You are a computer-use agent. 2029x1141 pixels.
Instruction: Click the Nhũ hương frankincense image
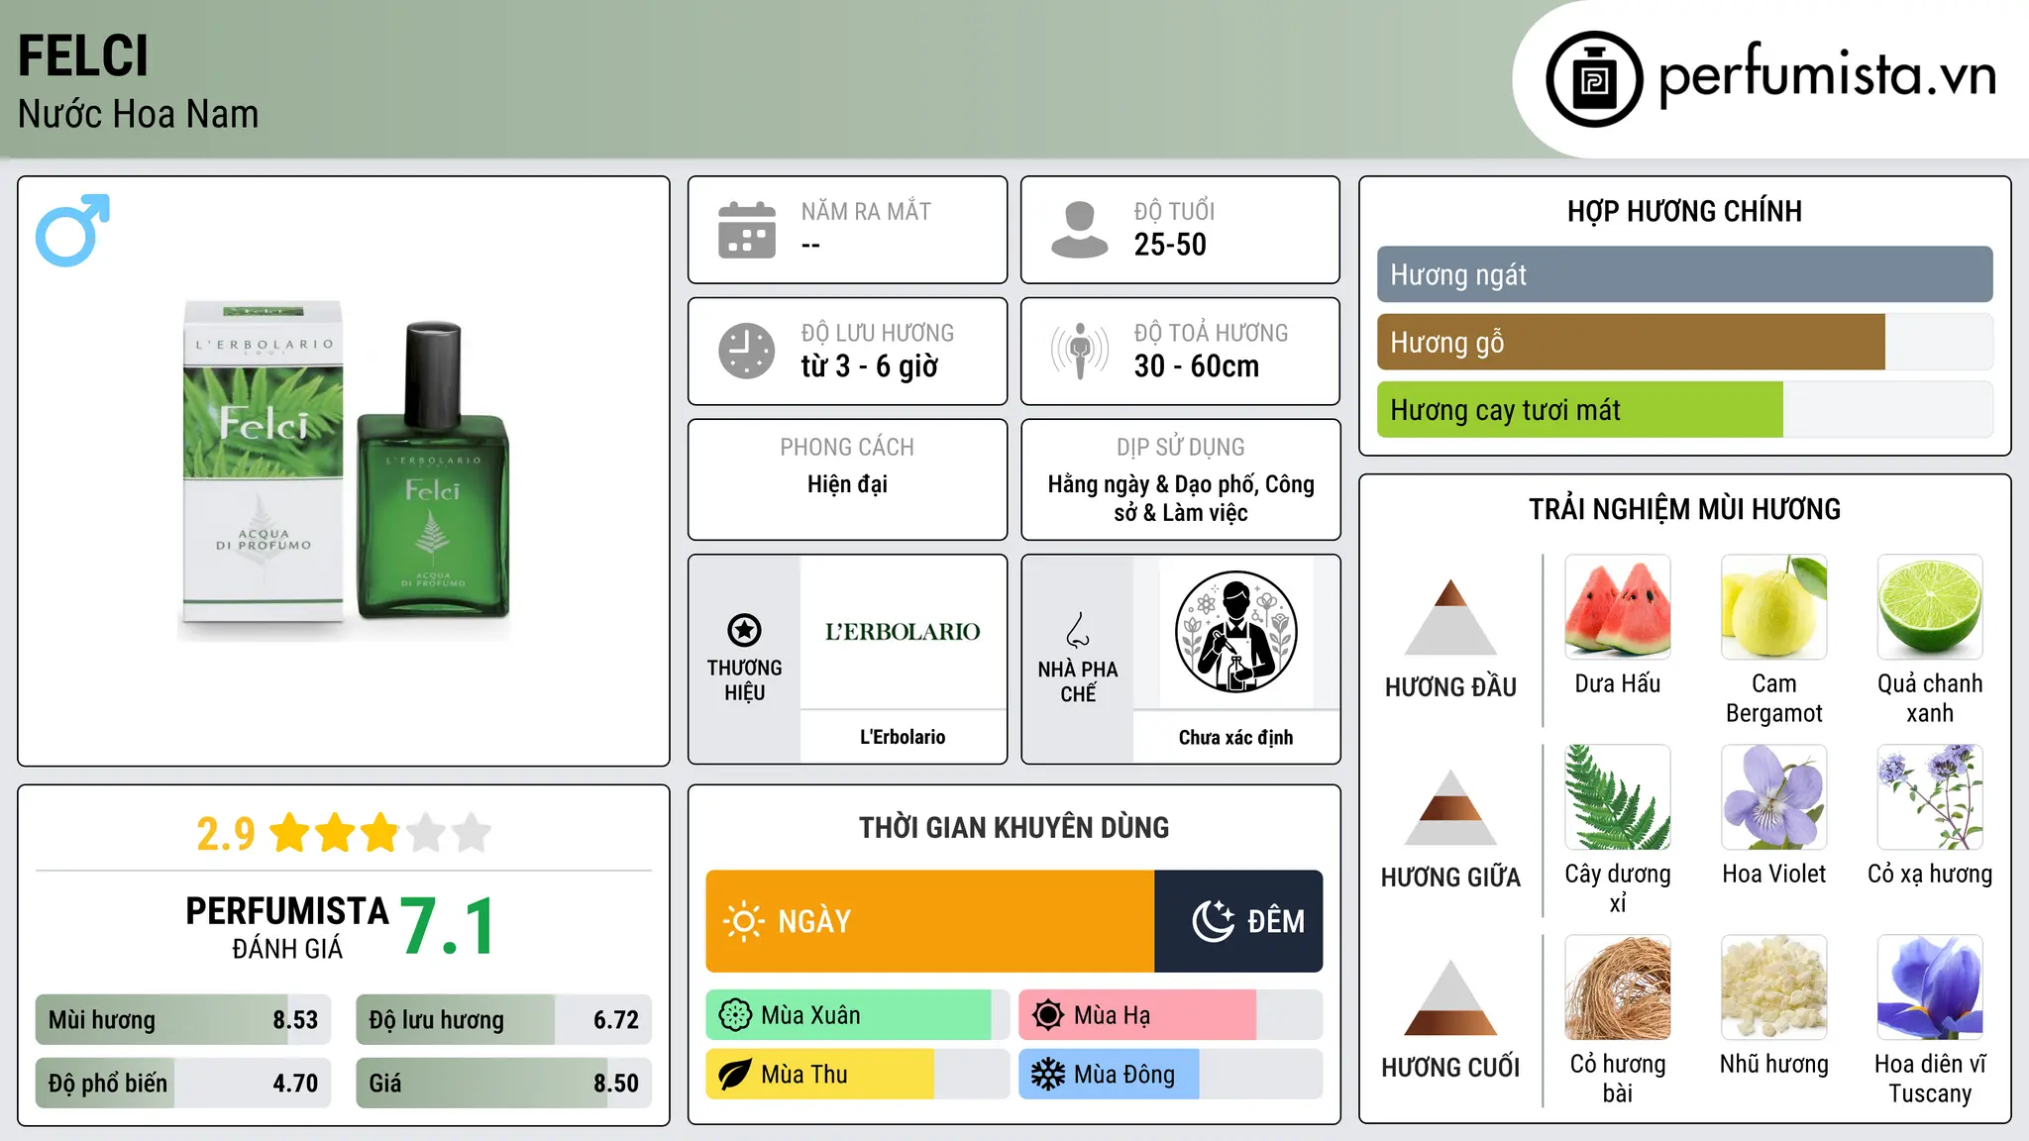coord(1773,987)
